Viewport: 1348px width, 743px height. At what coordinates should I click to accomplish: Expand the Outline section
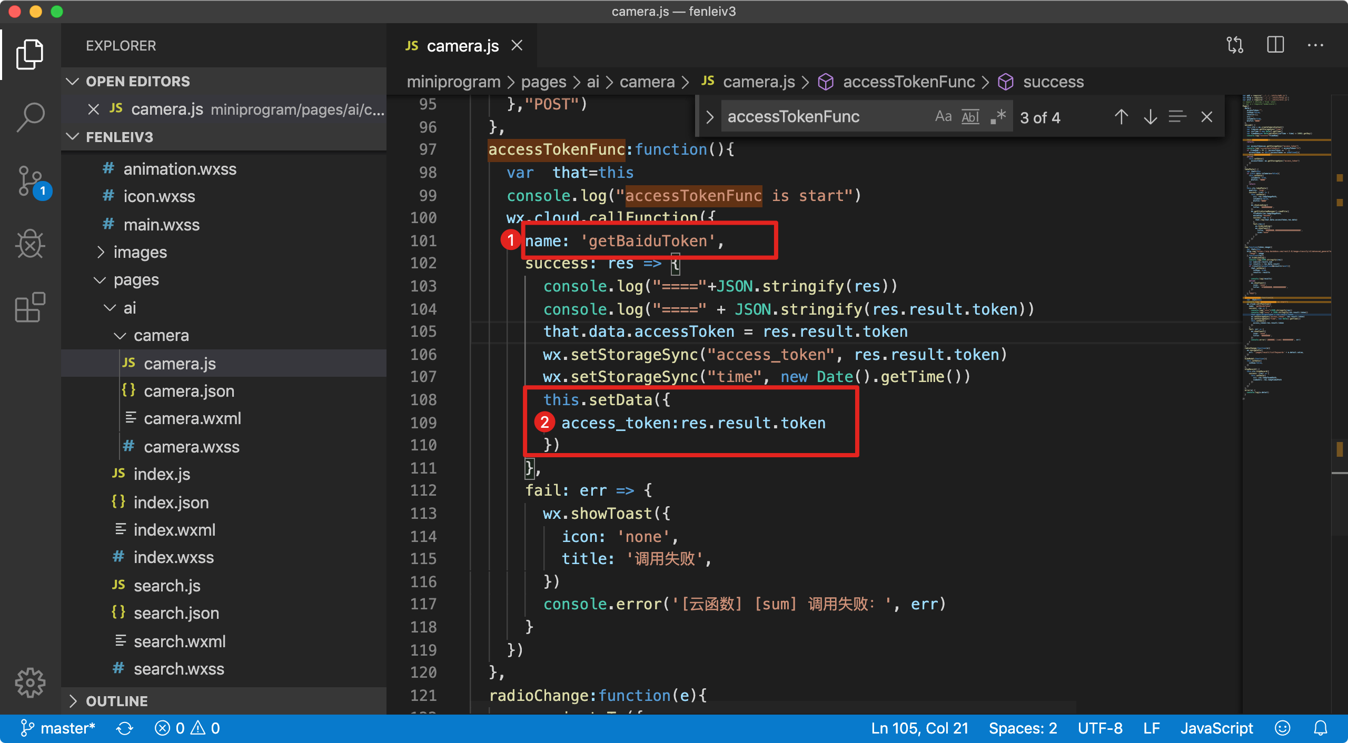pyautogui.click(x=116, y=701)
